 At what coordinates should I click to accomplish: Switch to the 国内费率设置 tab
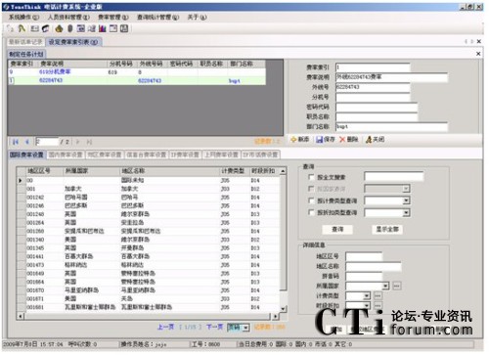point(66,155)
